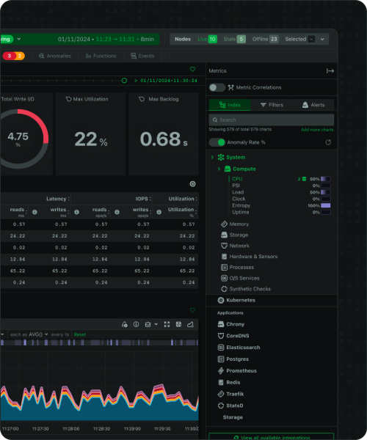Open the chart export dropdown arrow

[156, 324]
